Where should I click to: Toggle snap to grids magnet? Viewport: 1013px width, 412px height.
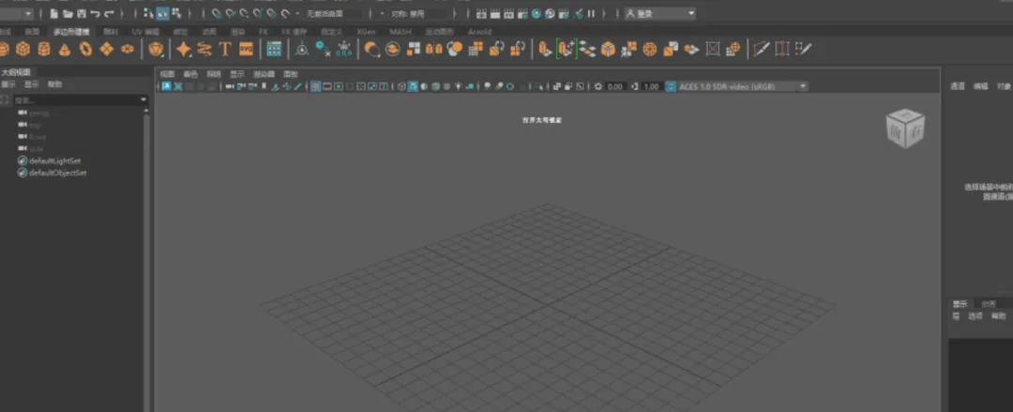(216, 13)
